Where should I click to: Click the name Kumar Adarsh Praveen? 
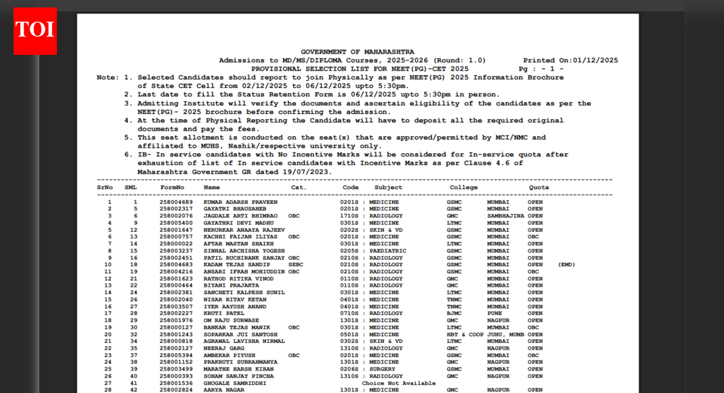(x=240, y=202)
